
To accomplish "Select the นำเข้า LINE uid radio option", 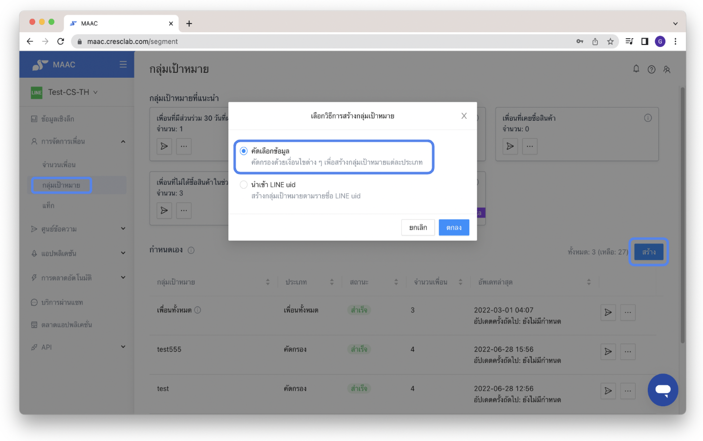I will pos(243,185).
